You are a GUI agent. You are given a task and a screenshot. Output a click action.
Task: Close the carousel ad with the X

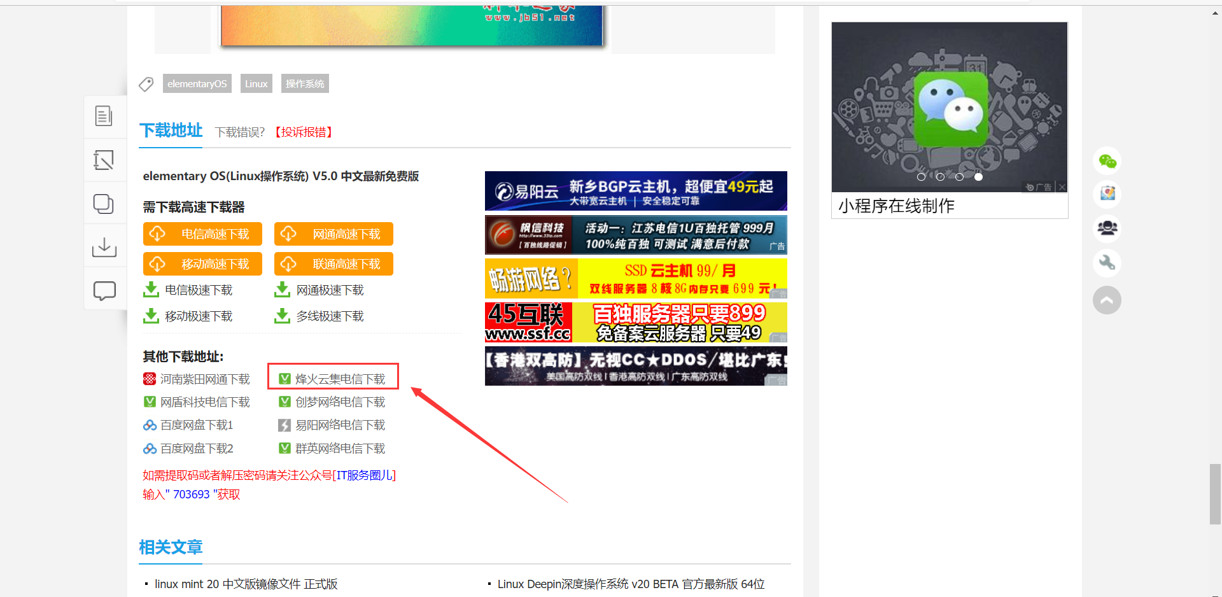pyautogui.click(x=1062, y=186)
